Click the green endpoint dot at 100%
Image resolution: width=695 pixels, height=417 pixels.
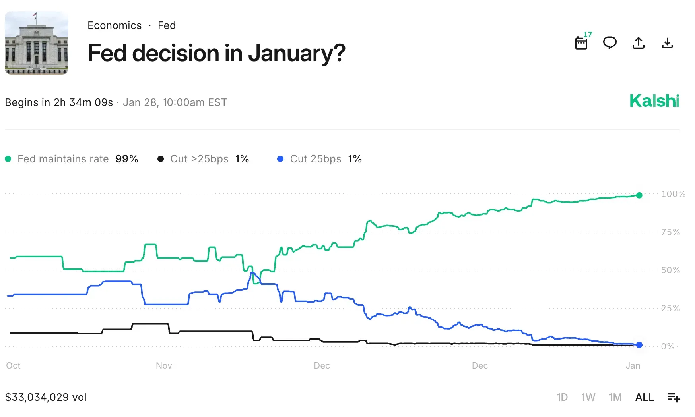click(x=639, y=195)
